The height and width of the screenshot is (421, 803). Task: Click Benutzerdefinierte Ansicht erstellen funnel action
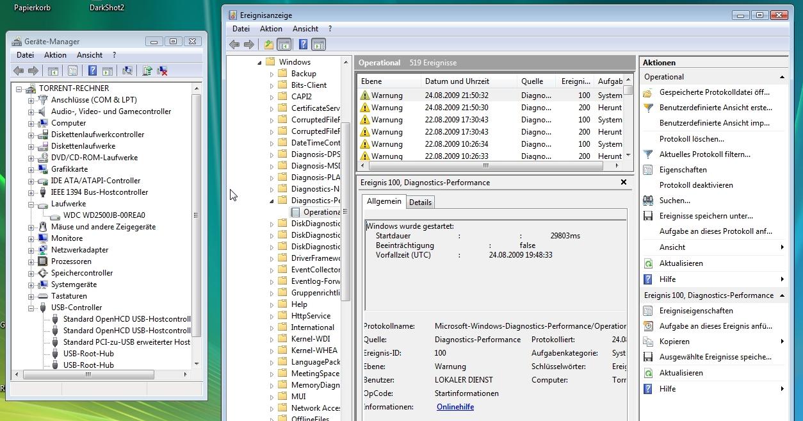point(716,108)
